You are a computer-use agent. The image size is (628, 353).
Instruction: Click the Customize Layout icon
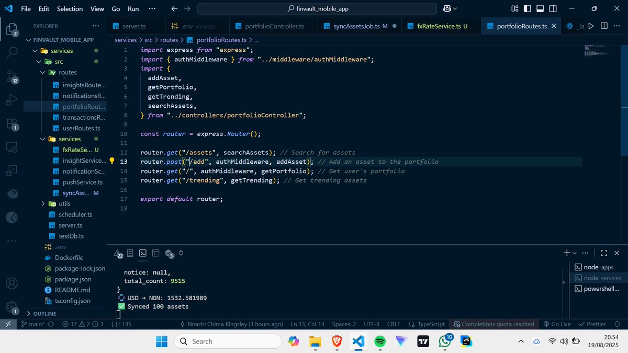coord(515,9)
